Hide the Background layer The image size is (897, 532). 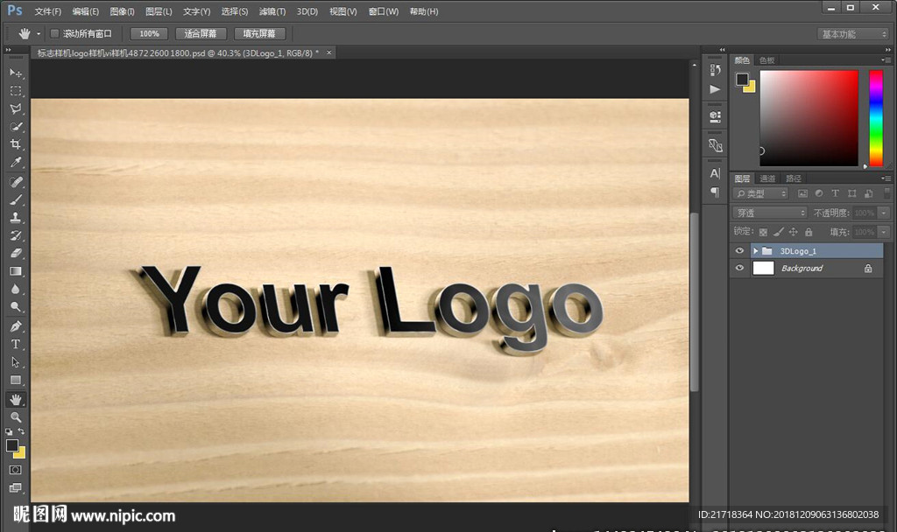[739, 268]
